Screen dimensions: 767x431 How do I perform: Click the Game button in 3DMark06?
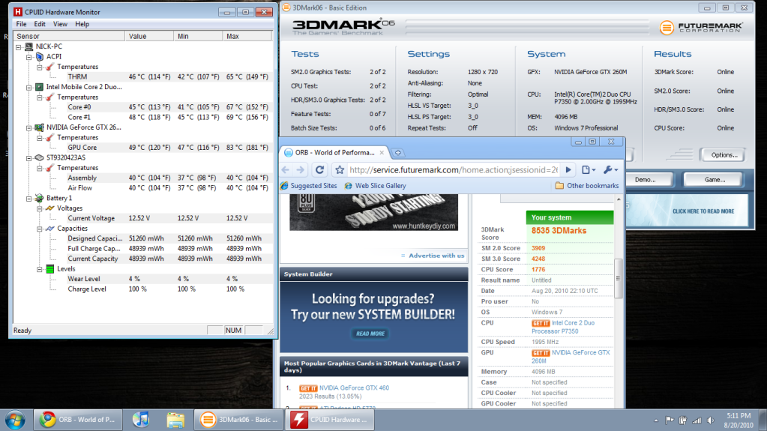point(715,180)
